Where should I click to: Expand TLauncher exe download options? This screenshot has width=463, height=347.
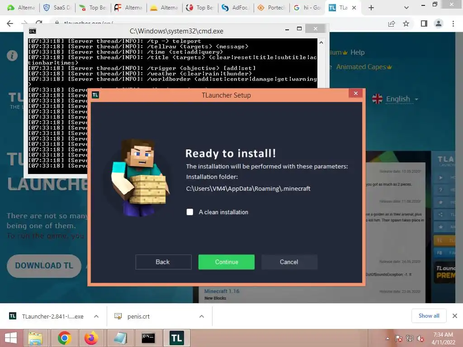(96, 316)
